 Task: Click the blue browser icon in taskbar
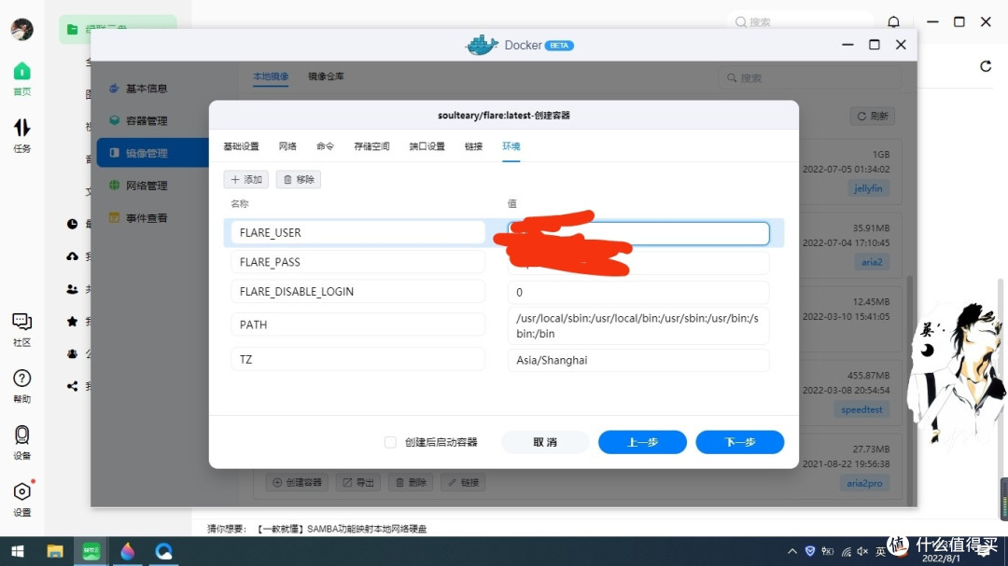pos(163,551)
